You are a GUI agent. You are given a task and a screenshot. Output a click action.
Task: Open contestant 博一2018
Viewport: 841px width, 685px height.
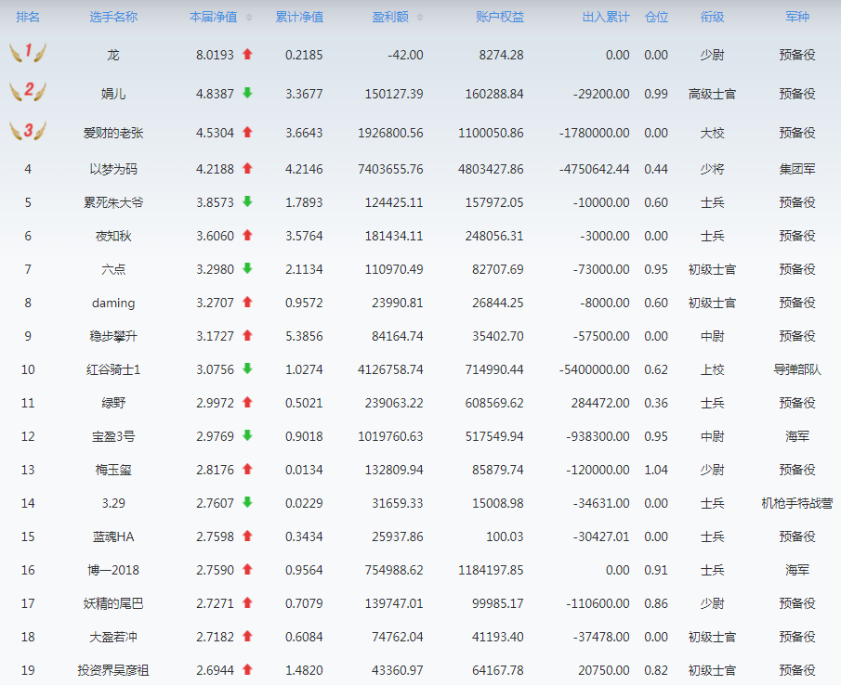point(113,570)
